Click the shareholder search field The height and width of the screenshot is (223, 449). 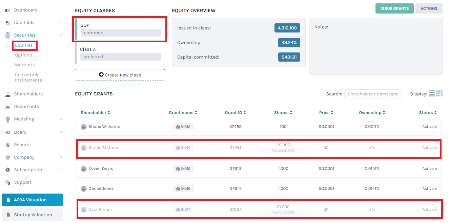point(373,93)
